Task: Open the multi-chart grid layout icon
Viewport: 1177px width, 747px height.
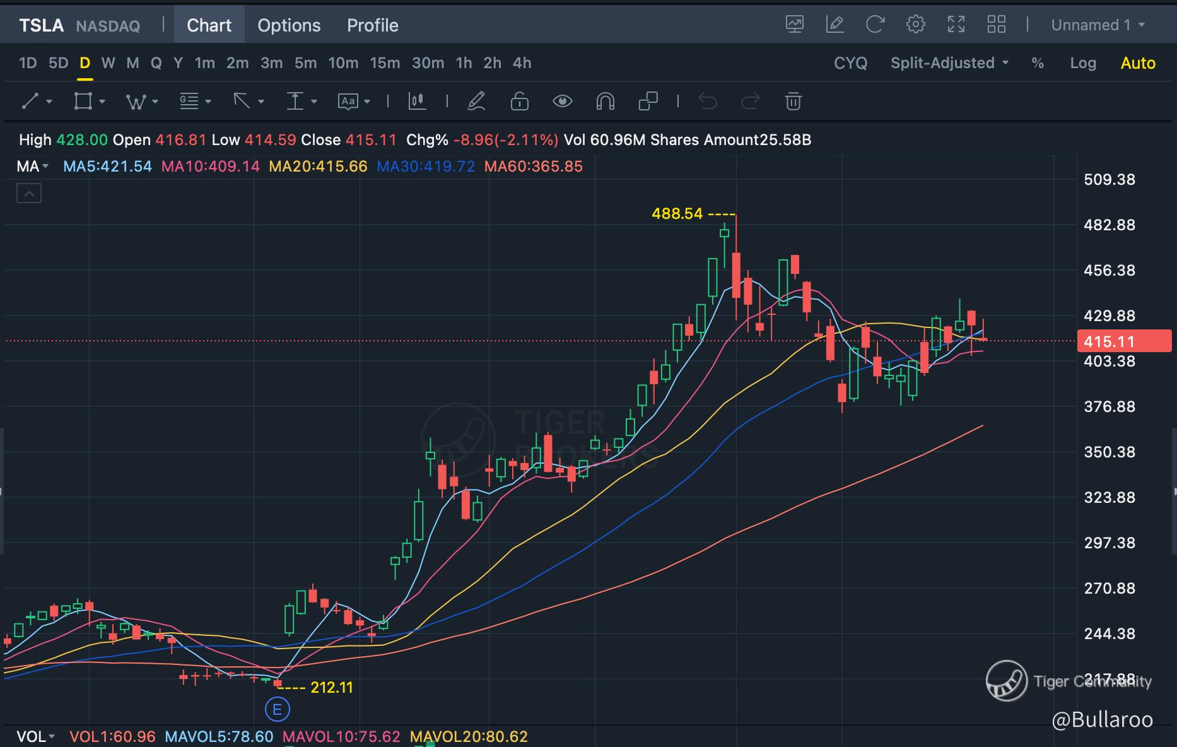Action: [x=996, y=25]
